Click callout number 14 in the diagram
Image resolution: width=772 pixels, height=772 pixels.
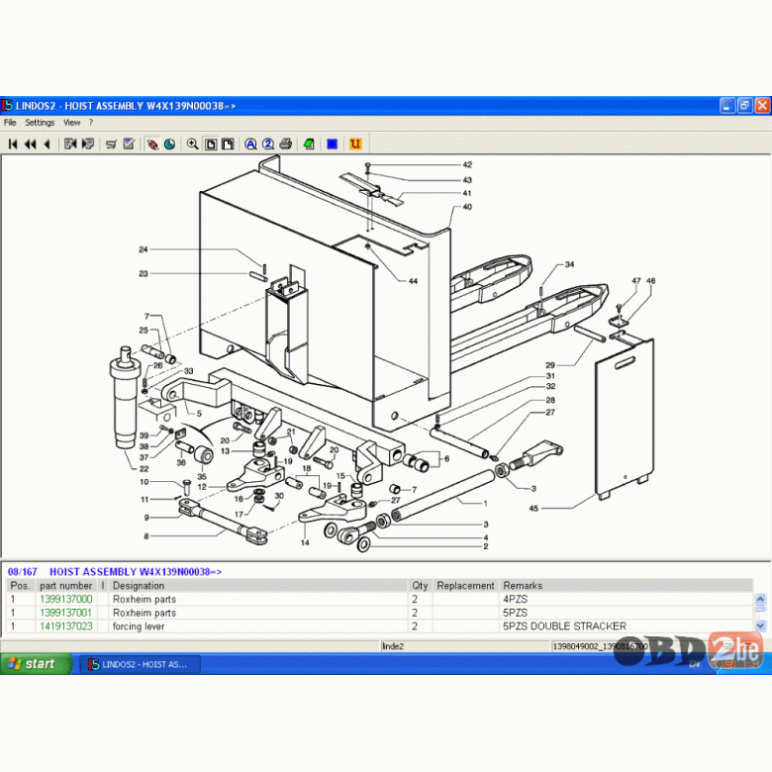click(305, 542)
